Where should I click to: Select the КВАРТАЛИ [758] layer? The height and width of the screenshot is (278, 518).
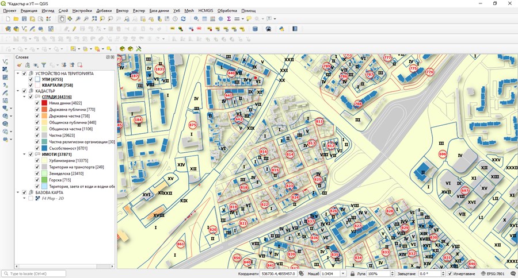point(57,85)
